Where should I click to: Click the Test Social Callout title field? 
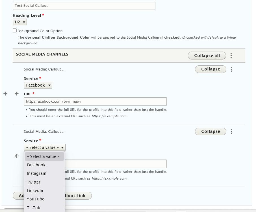pyautogui.click(x=84, y=5)
